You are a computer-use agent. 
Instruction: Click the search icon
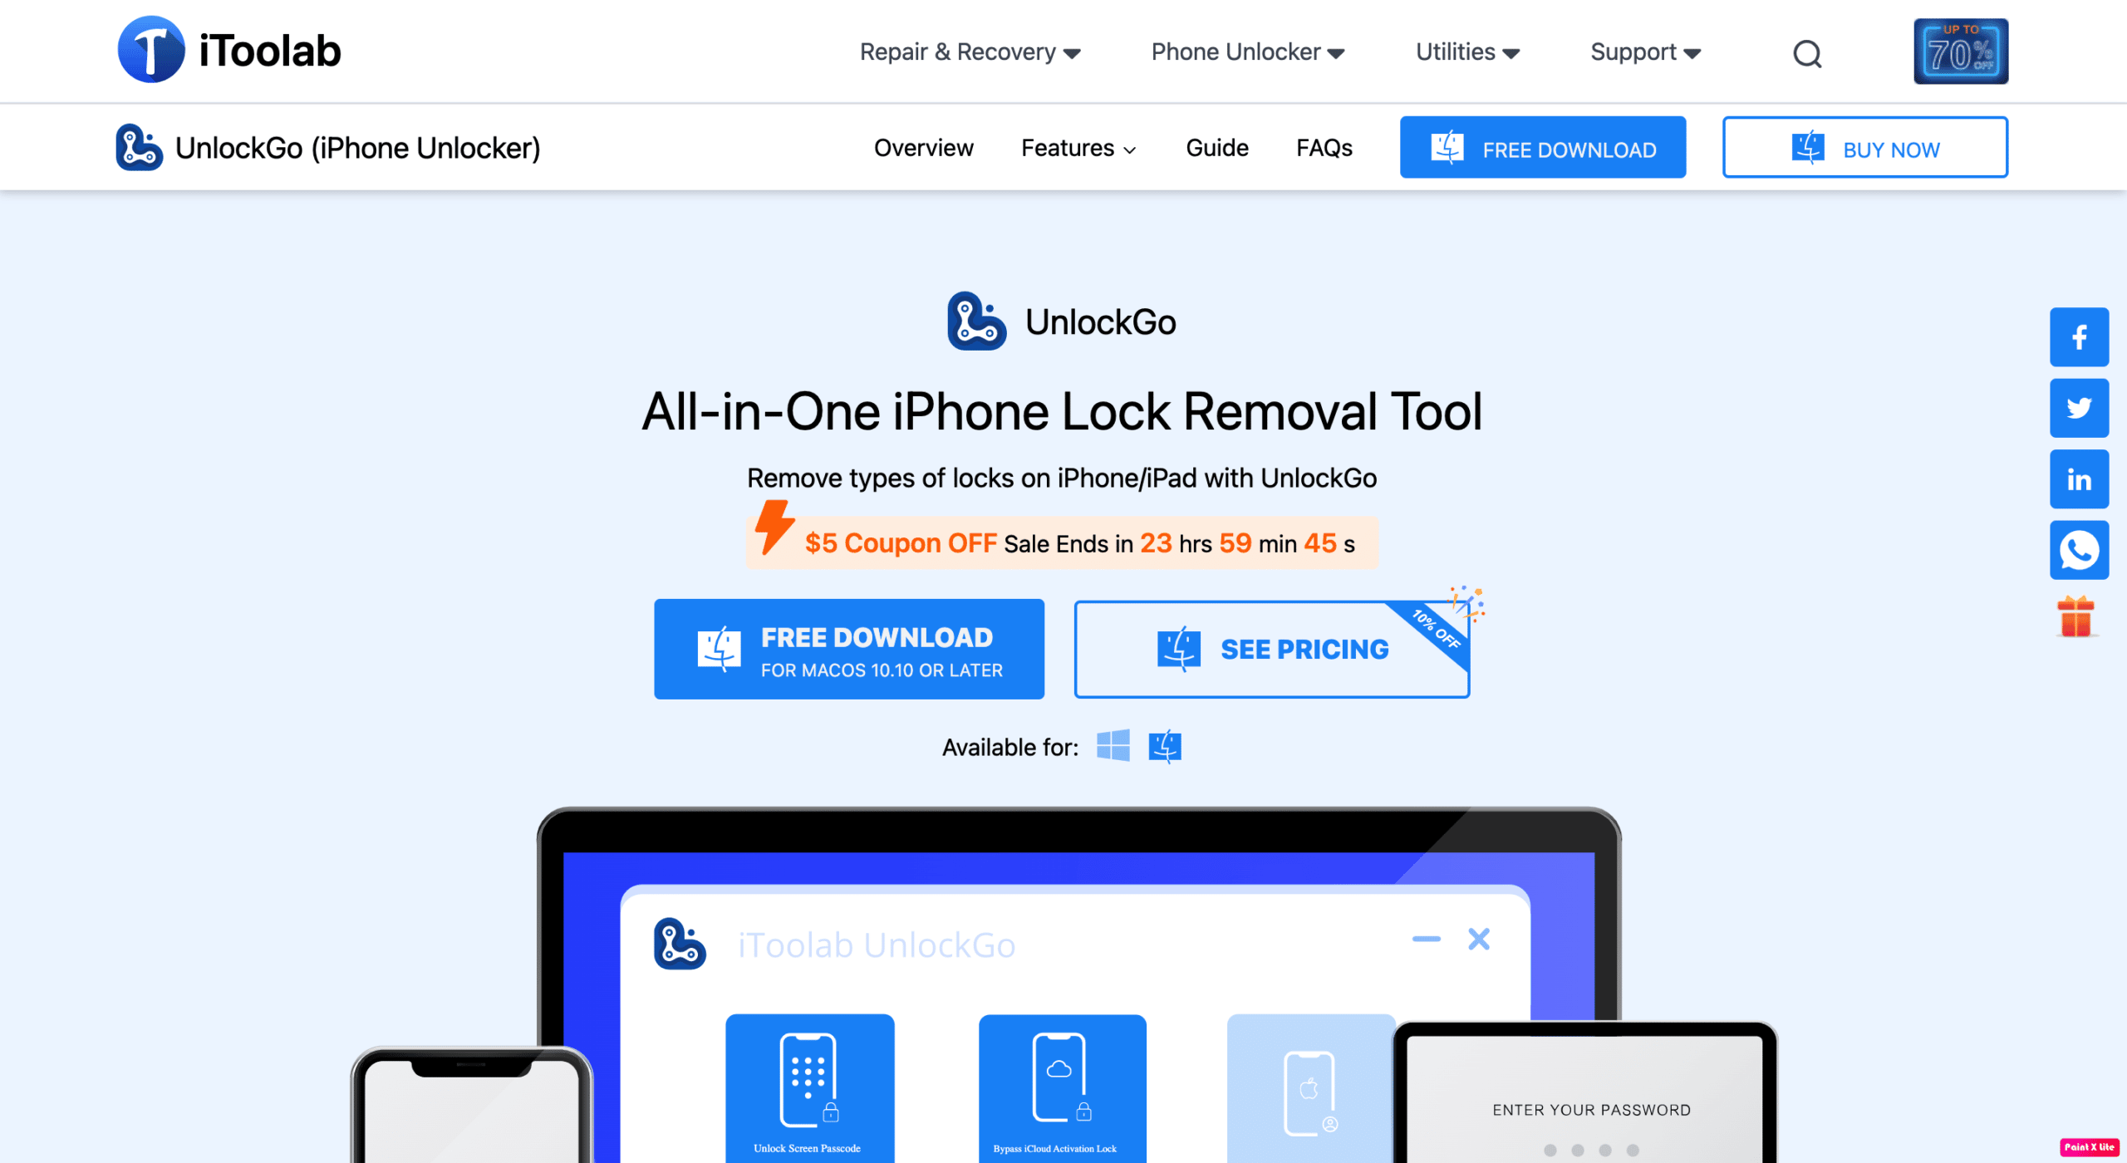(x=1808, y=53)
